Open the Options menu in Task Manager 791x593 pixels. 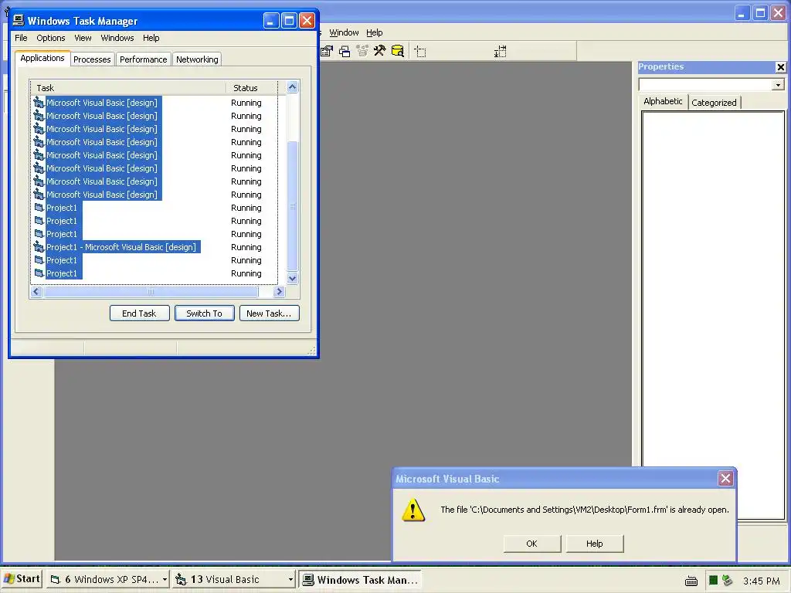point(50,38)
